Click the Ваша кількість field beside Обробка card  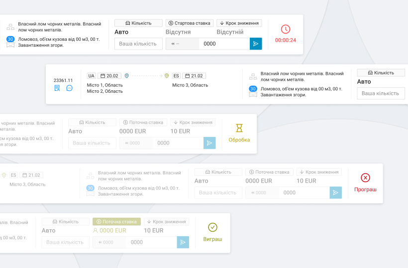[92, 143]
